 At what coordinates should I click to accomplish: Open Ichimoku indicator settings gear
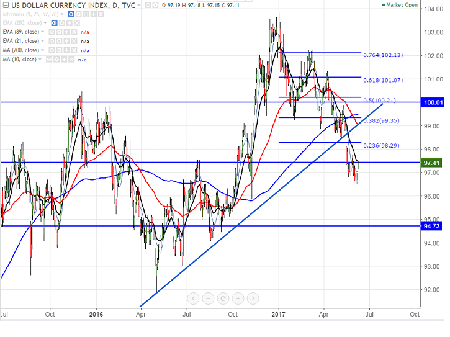pos(78,14)
